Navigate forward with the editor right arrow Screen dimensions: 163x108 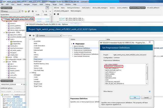pyautogui.click(x=58, y=14)
